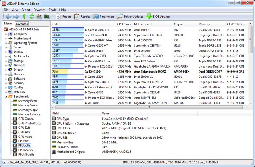Select the FPU Mandel benchmark
Image resolution: width=255 pixels, height=167 pixels.
[x=26, y=150]
